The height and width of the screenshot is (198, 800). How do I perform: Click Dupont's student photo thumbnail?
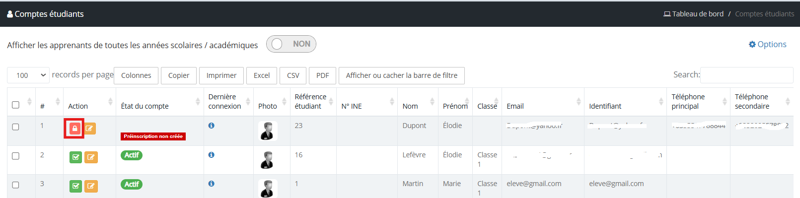coord(268,131)
